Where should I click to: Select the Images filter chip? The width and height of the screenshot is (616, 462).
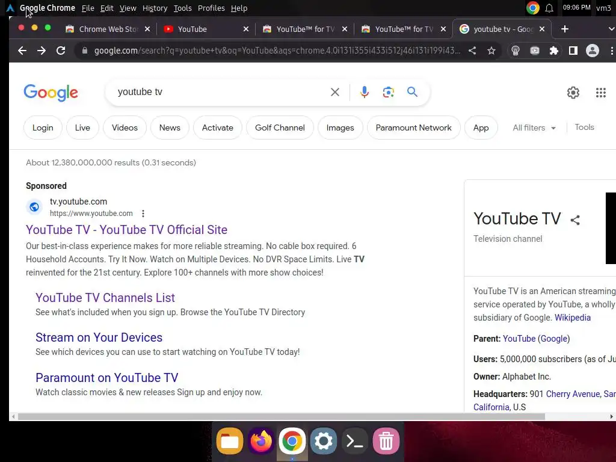point(340,128)
